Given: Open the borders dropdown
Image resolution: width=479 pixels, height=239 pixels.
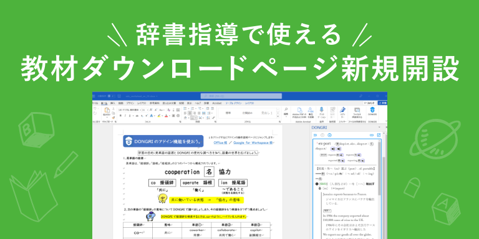Looking at the screenshot, I should click(x=196, y=118).
